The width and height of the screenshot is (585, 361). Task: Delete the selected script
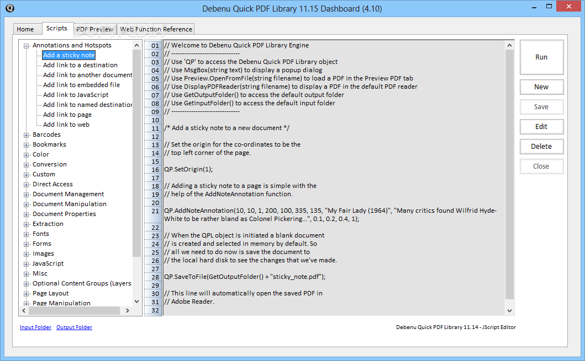tap(541, 146)
